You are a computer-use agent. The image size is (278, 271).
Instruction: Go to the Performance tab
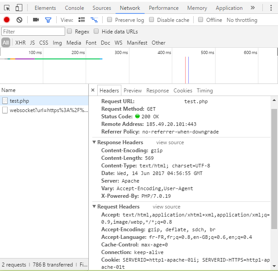tap(164, 8)
